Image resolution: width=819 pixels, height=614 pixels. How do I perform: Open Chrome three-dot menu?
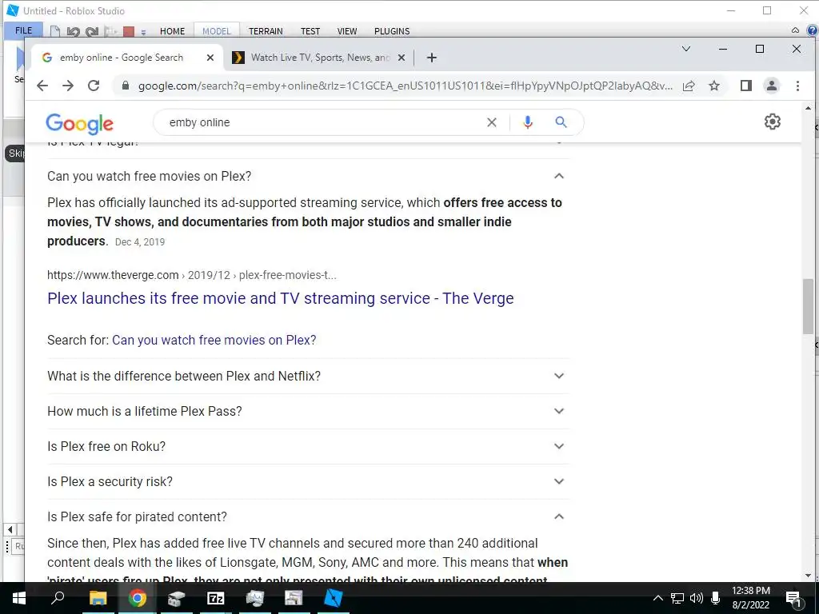point(797,86)
